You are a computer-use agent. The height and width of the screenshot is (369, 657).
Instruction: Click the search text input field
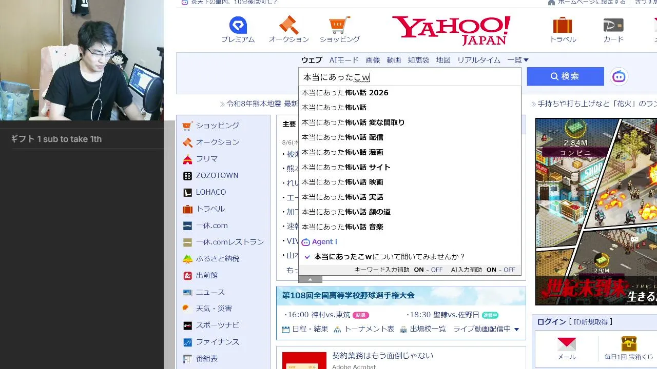click(x=410, y=77)
